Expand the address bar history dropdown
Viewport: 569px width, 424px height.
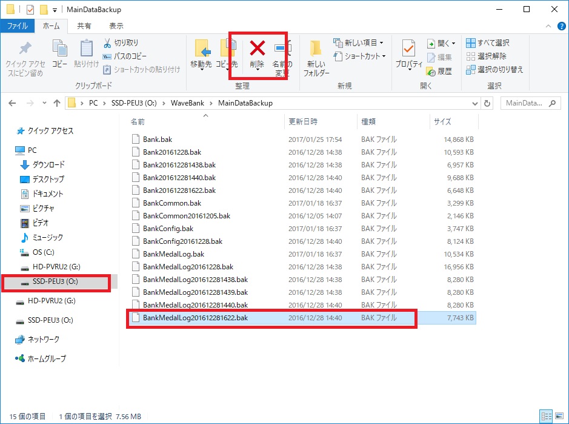click(x=475, y=104)
